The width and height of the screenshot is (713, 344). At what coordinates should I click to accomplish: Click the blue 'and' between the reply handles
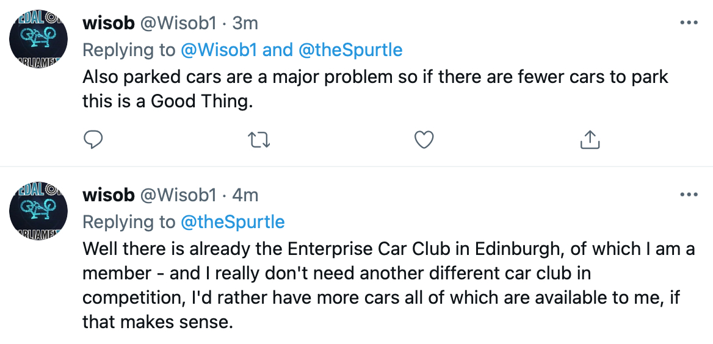pos(278,49)
